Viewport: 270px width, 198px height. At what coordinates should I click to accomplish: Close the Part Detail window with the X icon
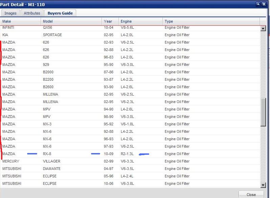(x=264, y=4)
